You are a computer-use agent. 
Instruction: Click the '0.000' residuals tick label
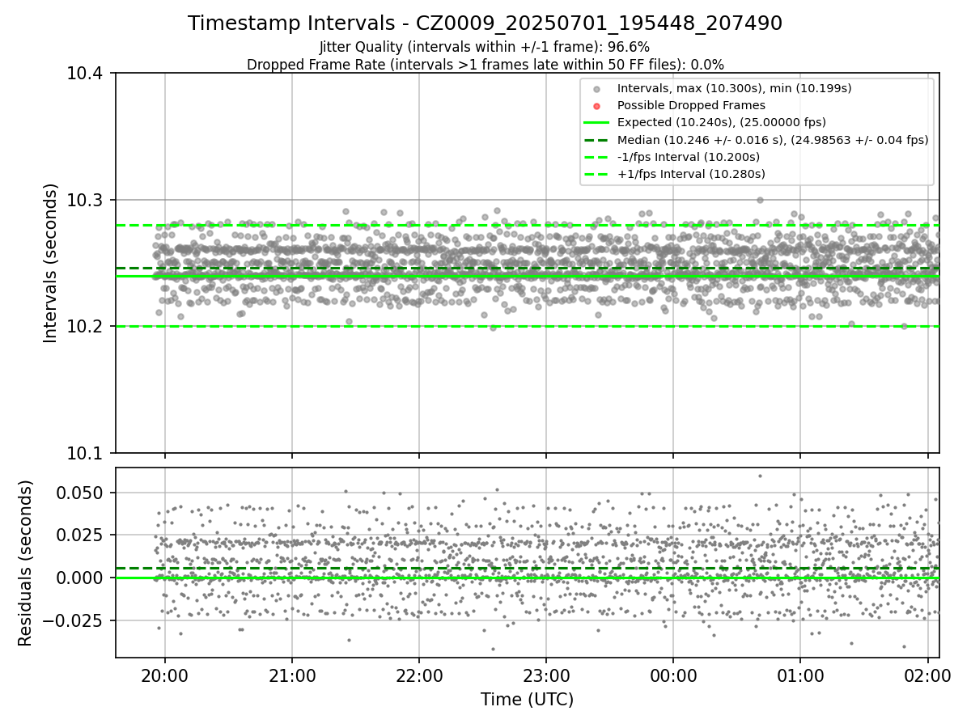click(80, 578)
